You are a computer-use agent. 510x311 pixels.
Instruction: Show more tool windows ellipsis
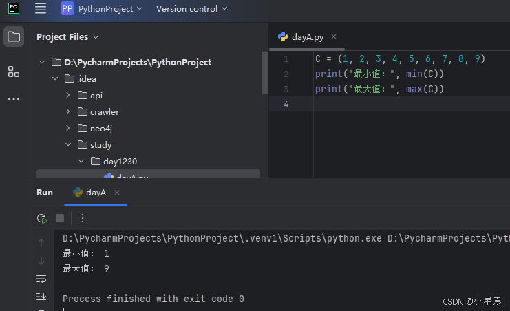tap(14, 99)
